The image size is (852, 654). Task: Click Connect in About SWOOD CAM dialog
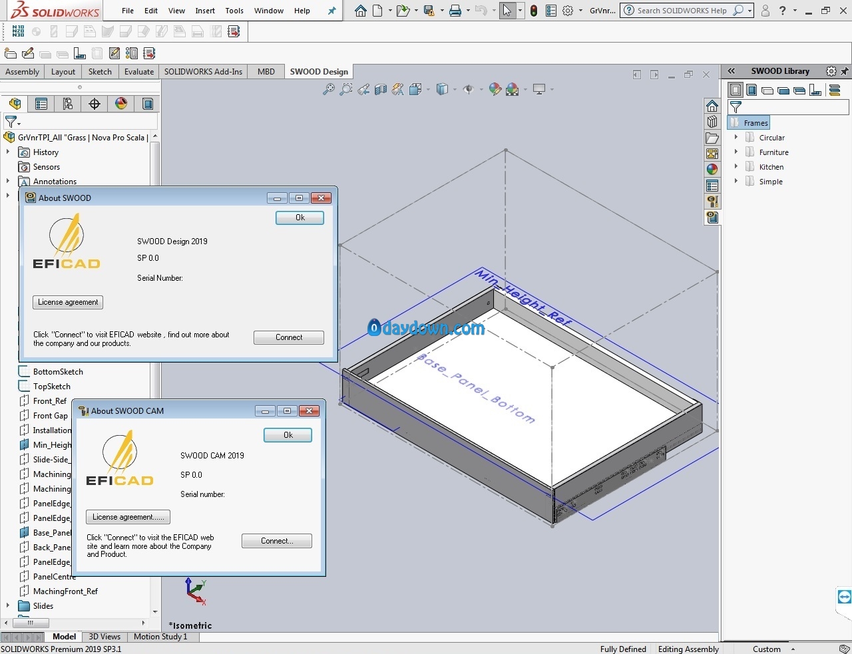tap(277, 541)
